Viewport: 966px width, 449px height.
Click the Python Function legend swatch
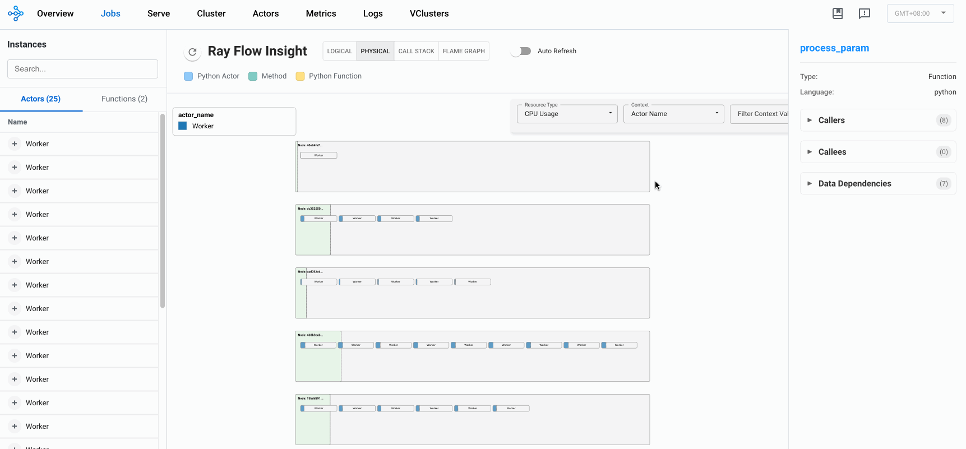pos(300,76)
